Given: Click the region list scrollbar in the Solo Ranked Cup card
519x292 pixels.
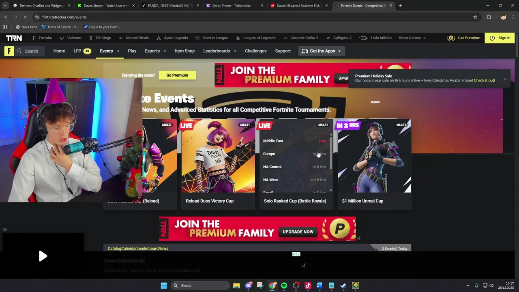Looking at the screenshot, I should 331,153.
